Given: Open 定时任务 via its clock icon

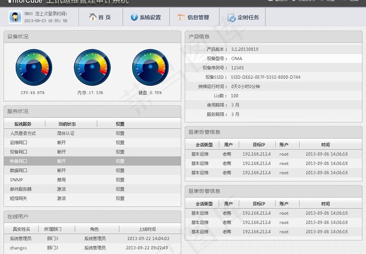Looking at the screenshot, I should (x=231, y=17).
